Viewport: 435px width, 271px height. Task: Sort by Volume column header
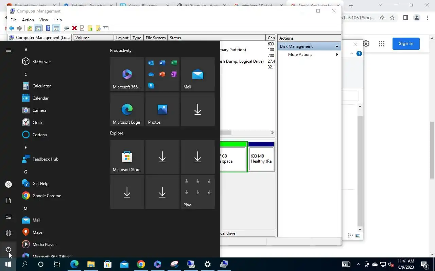click(93, 38)
